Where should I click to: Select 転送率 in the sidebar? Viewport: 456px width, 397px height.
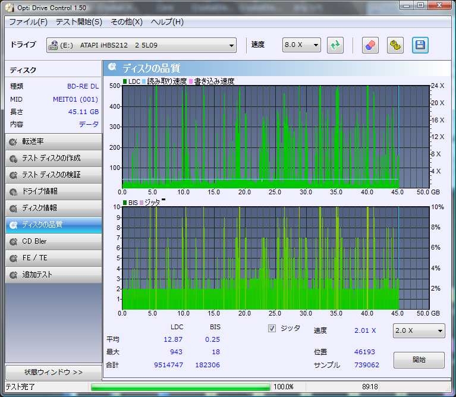point(53,141)
